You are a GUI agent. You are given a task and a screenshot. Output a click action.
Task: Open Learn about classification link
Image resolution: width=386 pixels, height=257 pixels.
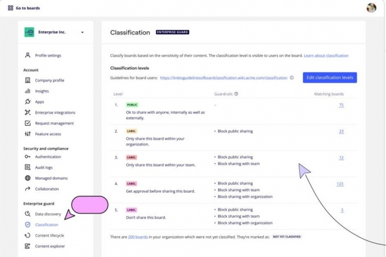click(326, 55)
